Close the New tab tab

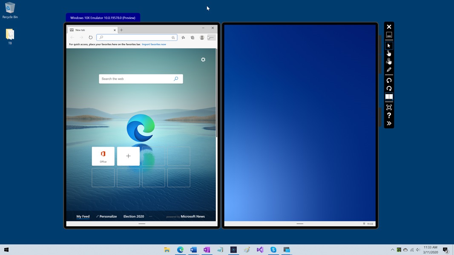[115, 30]
